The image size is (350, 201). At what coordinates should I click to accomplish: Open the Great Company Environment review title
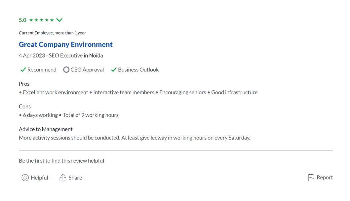[65, 45]
